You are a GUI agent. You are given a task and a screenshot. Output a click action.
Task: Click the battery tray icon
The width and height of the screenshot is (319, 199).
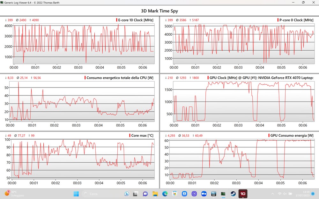(291, 194)
